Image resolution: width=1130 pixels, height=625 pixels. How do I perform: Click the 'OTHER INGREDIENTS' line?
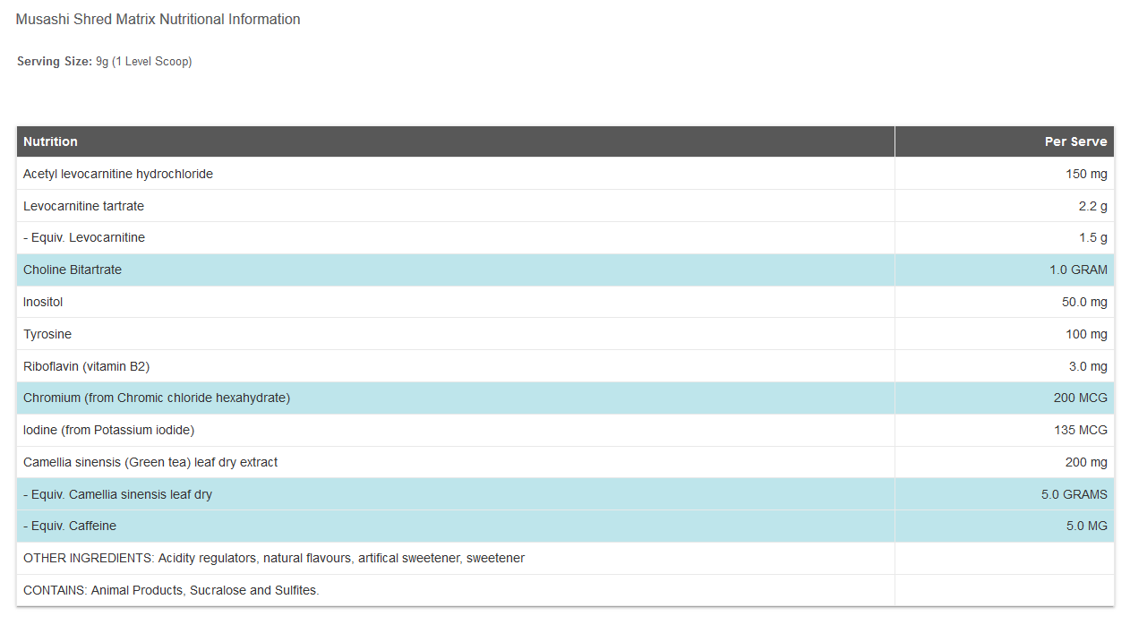[274, 558]
